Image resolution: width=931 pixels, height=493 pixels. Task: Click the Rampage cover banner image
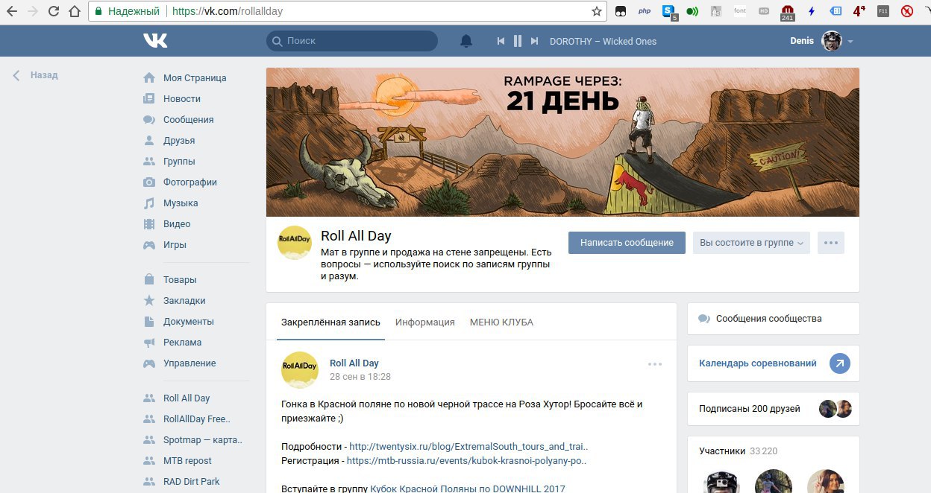tap(562, 142)
